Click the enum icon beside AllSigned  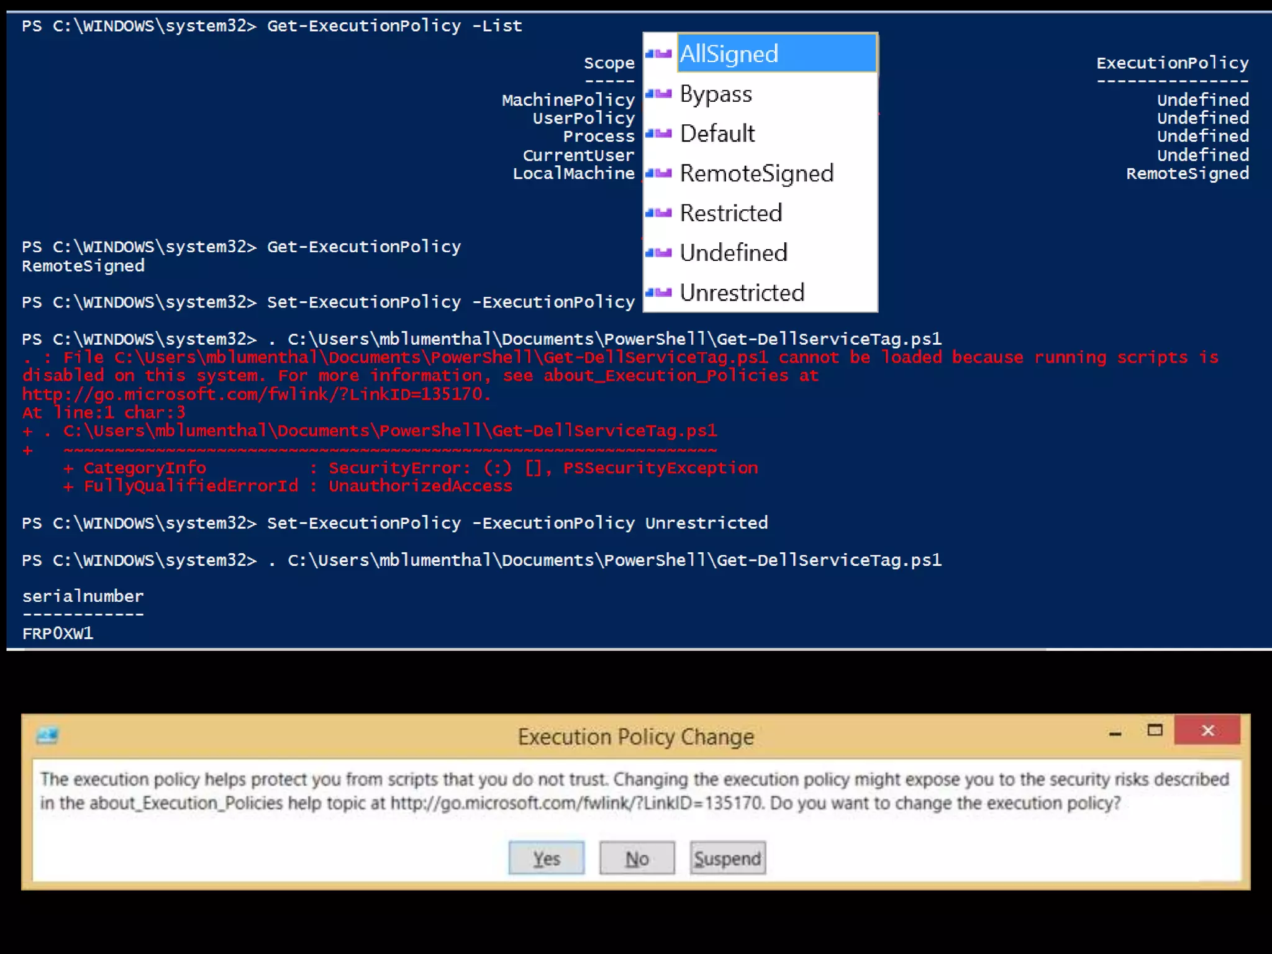coord(659,54)
